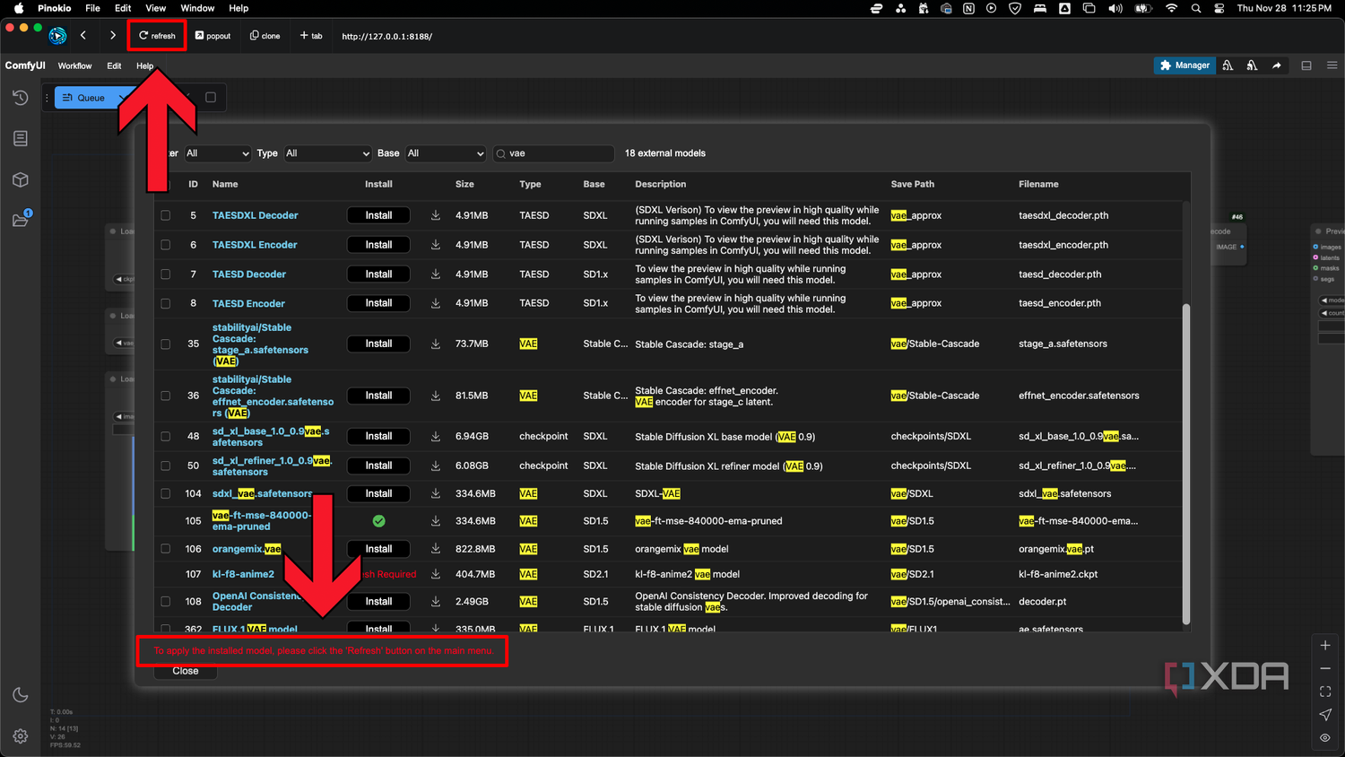Image resolution: width=1345 pixels, height=757 pixels.
Task: Open the macOS View menu
Action: 155,8
